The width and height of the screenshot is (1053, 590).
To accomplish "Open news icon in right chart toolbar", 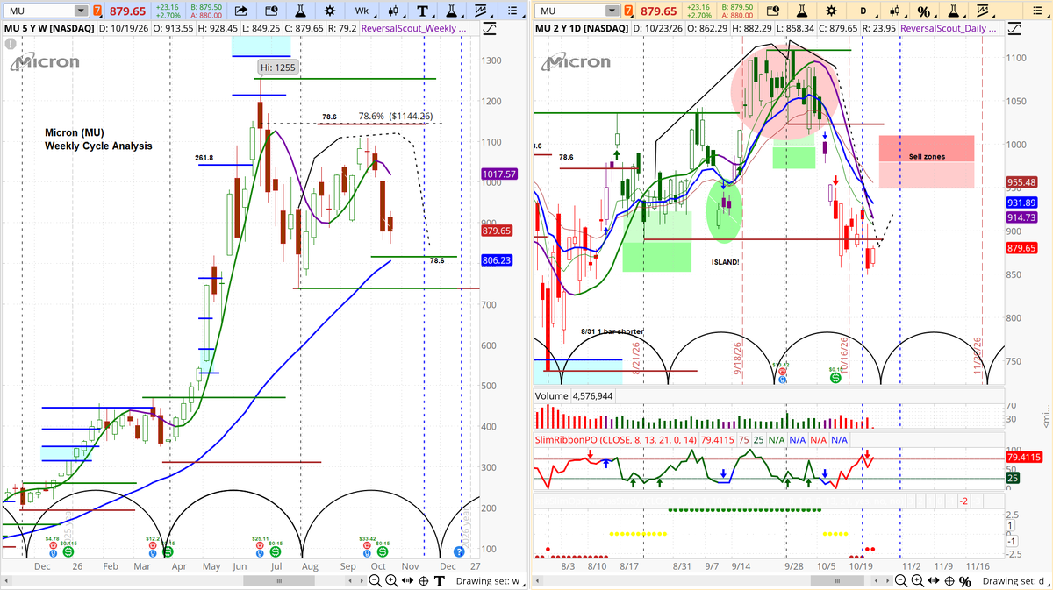I will [773, 11].
